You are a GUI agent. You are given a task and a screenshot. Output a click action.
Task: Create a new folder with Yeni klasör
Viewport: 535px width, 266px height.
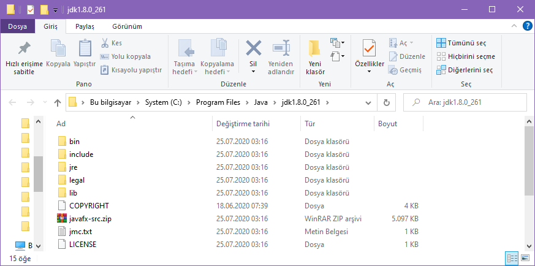click(x=315, y=58)
